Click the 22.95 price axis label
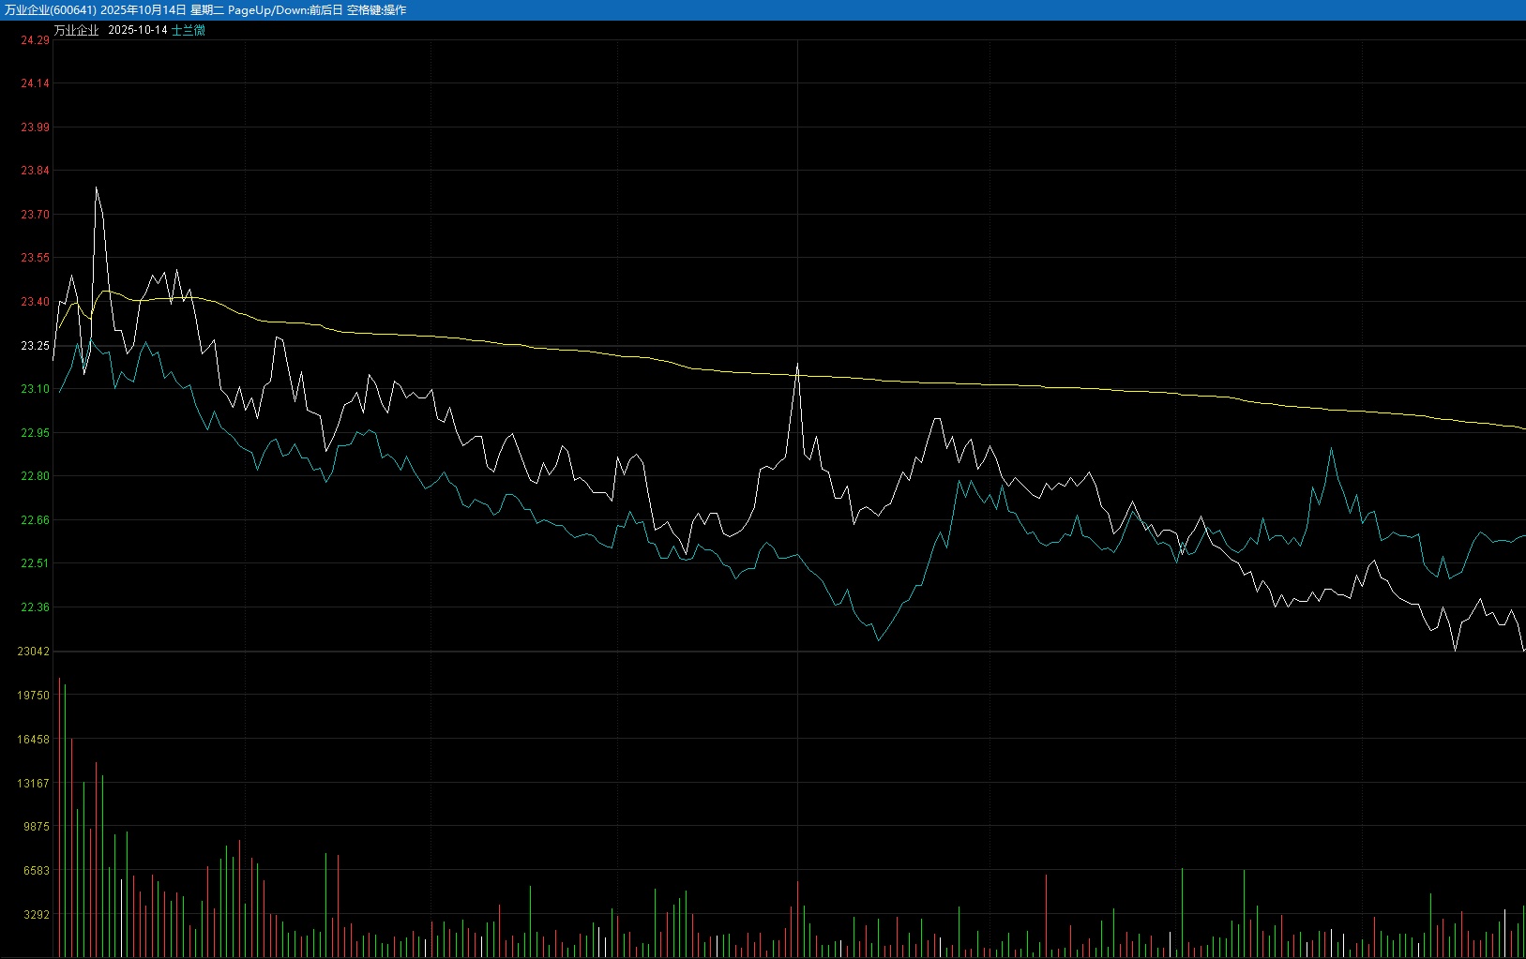Viewport: 1526px width, 959px height. point(36,433)
